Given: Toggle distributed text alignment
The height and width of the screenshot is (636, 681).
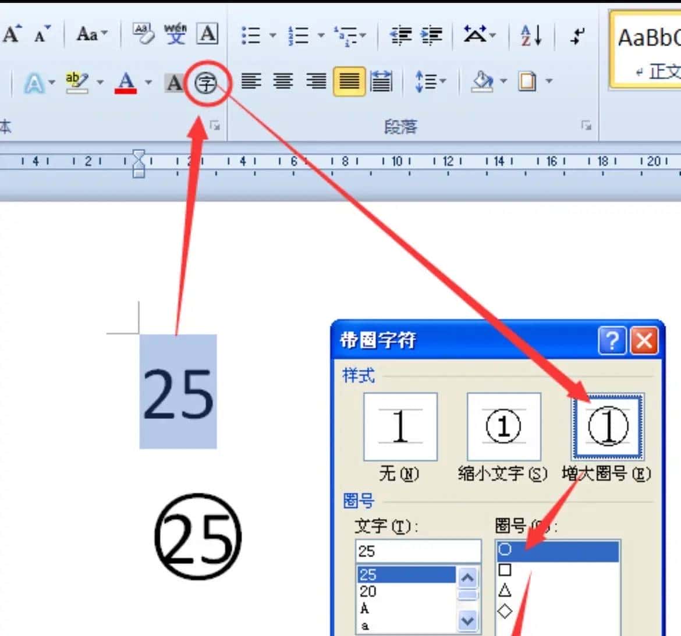Looking at the screenshot, I should pos(380,81).
